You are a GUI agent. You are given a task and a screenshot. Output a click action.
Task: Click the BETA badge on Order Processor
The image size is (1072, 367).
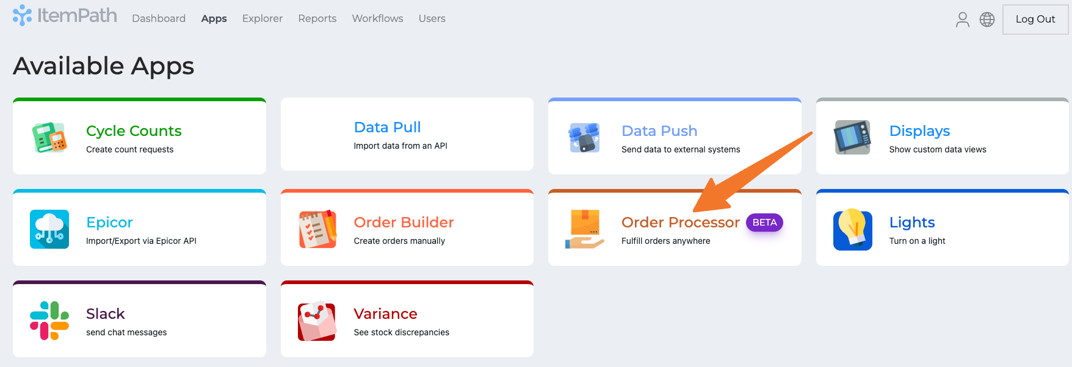[x=764, y=223]
